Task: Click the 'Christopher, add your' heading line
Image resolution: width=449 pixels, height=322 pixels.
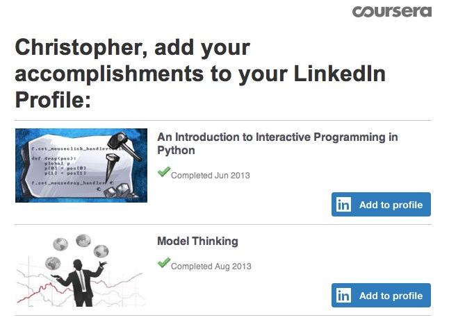Action: 132,49
